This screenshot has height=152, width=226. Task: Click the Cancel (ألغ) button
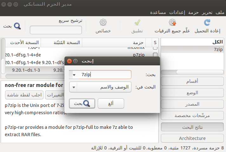(x=111, y=103)
